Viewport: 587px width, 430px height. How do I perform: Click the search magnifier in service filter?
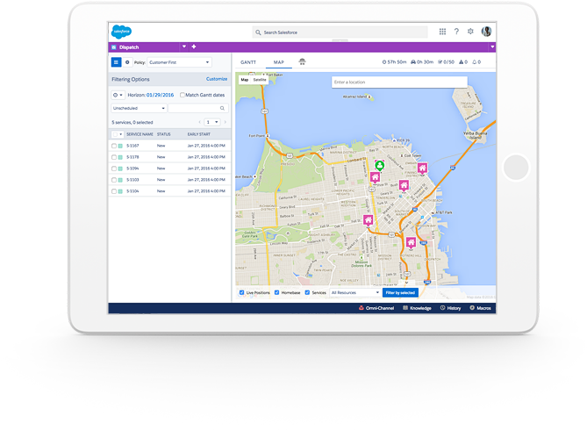coord(222,108)
